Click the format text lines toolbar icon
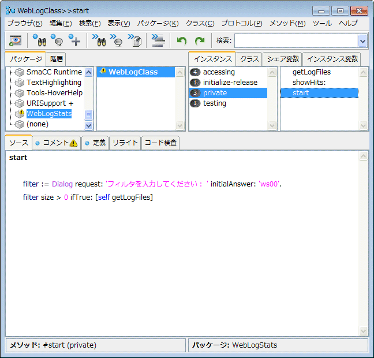The width and height of the screenshot is (374, 358). (158, 40)
